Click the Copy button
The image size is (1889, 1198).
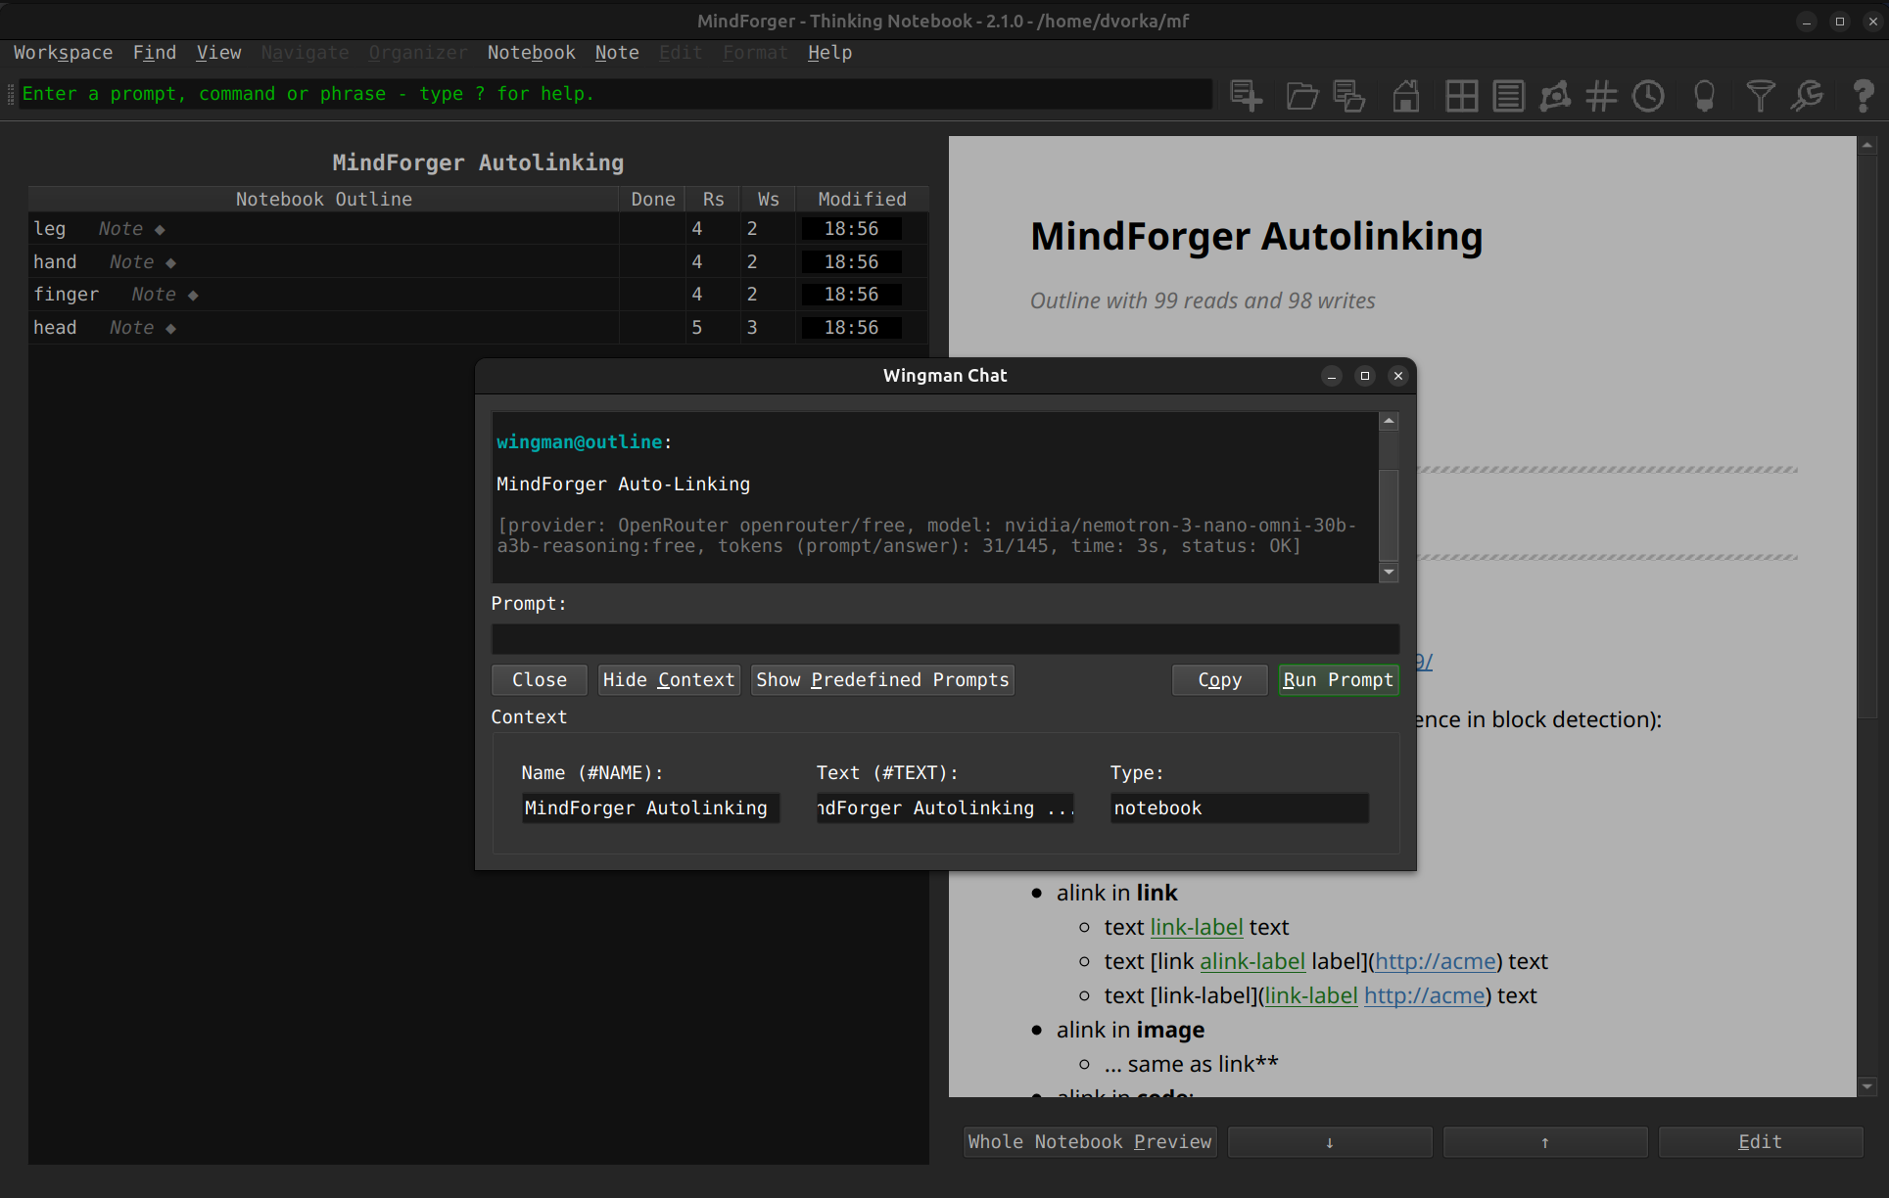pyautogui.click(x=1220, y=680)
